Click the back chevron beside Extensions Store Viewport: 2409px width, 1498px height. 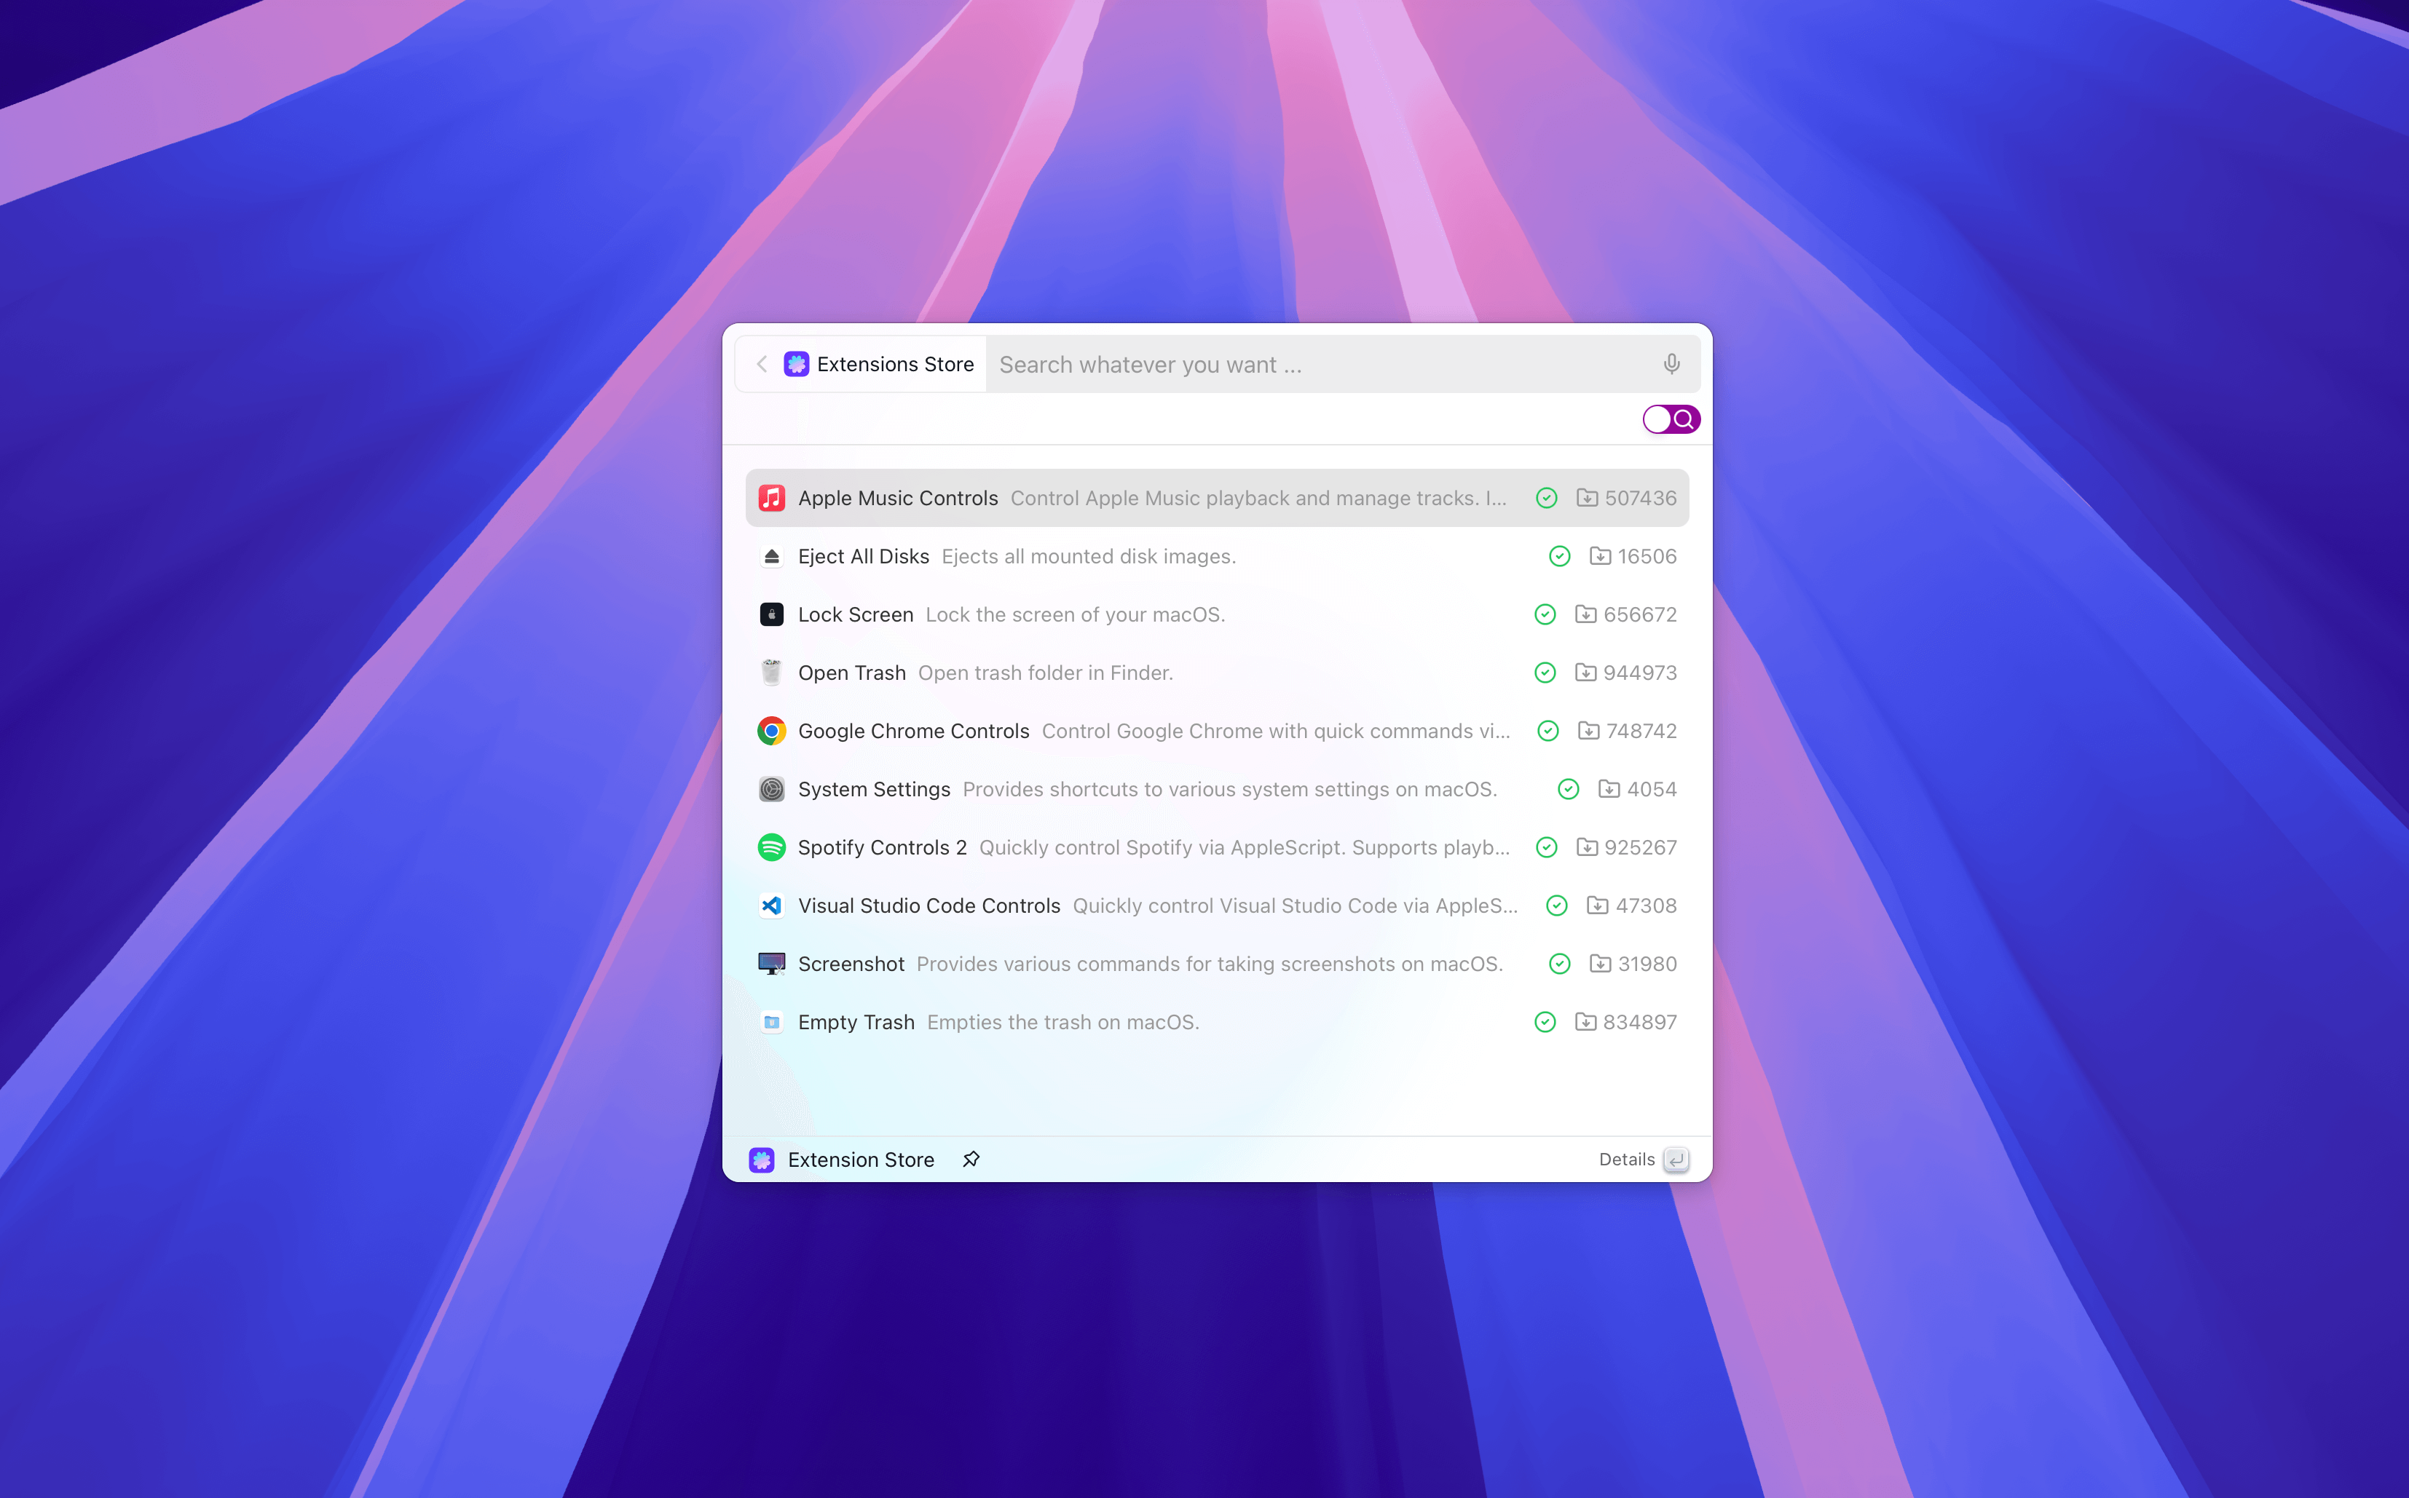(x=761, y=364)
